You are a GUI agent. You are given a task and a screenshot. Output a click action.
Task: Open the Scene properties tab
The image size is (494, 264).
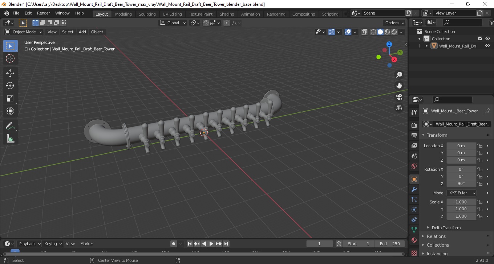coord(414,156)
